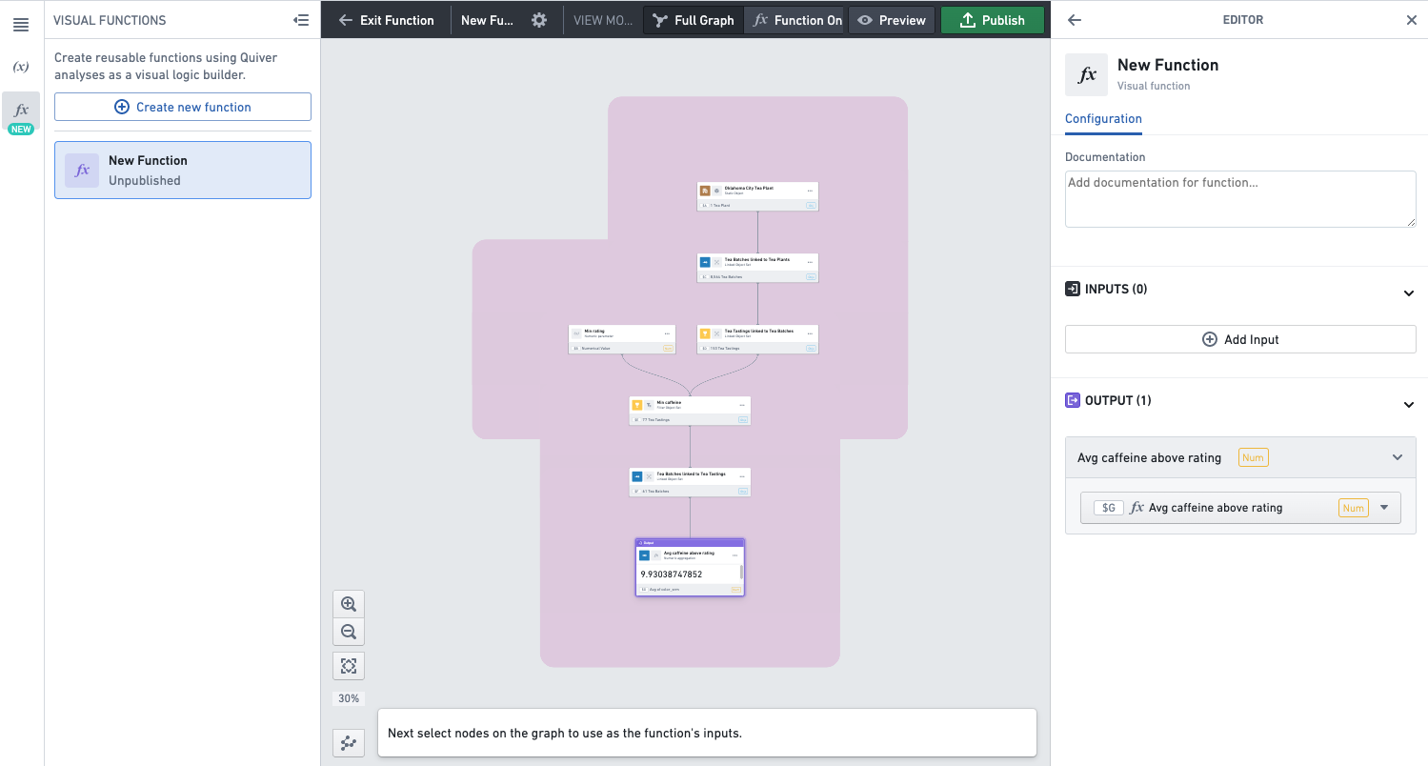Click the scrollbar in the output node
The height and width of the screenshot is (766, 1428).
coord(741,572)
